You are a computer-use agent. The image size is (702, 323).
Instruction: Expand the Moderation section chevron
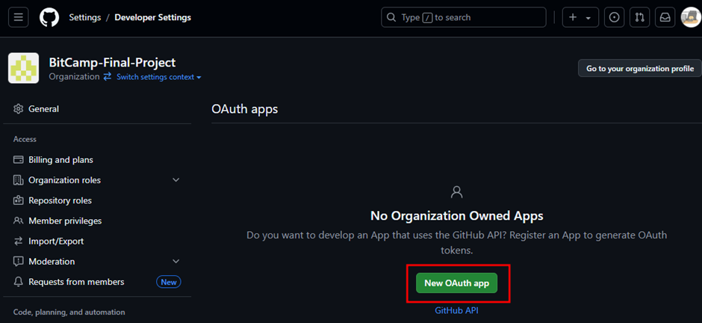coord(176,261)
